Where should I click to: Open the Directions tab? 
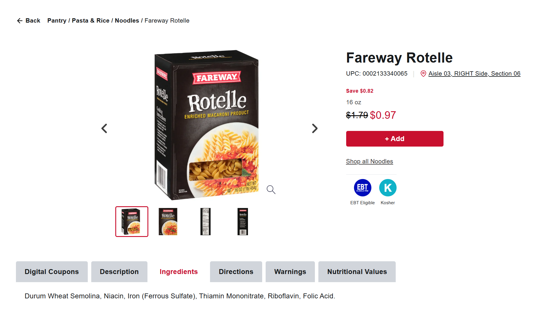(x=236, y=272)
